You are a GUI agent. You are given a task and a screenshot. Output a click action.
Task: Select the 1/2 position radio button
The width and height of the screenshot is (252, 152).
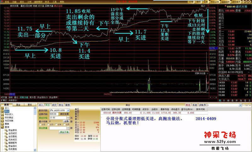[40, 125]
